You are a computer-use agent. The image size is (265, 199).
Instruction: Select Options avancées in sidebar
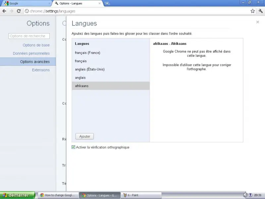(x=28, y=62)
